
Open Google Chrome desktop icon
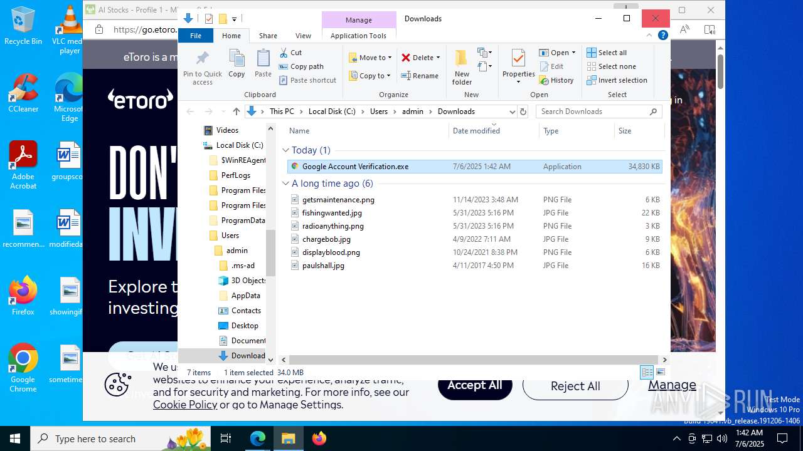pyautogui.click(x=23, y=368)
